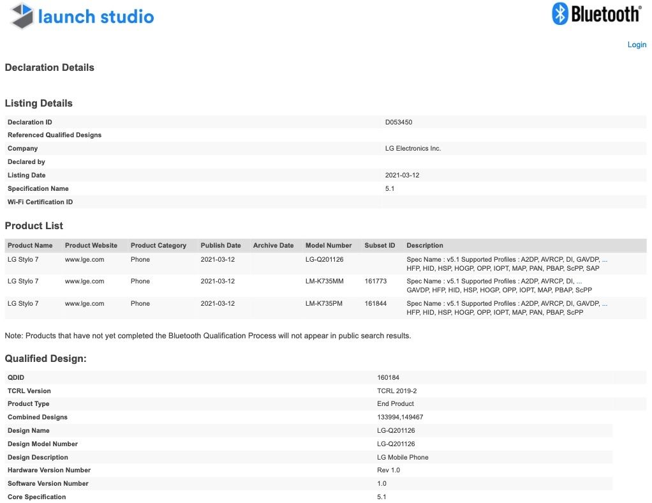This screenshot has width=652, height=503.
Task: Click the Qualified Design heading
Action: coord(46,359)
